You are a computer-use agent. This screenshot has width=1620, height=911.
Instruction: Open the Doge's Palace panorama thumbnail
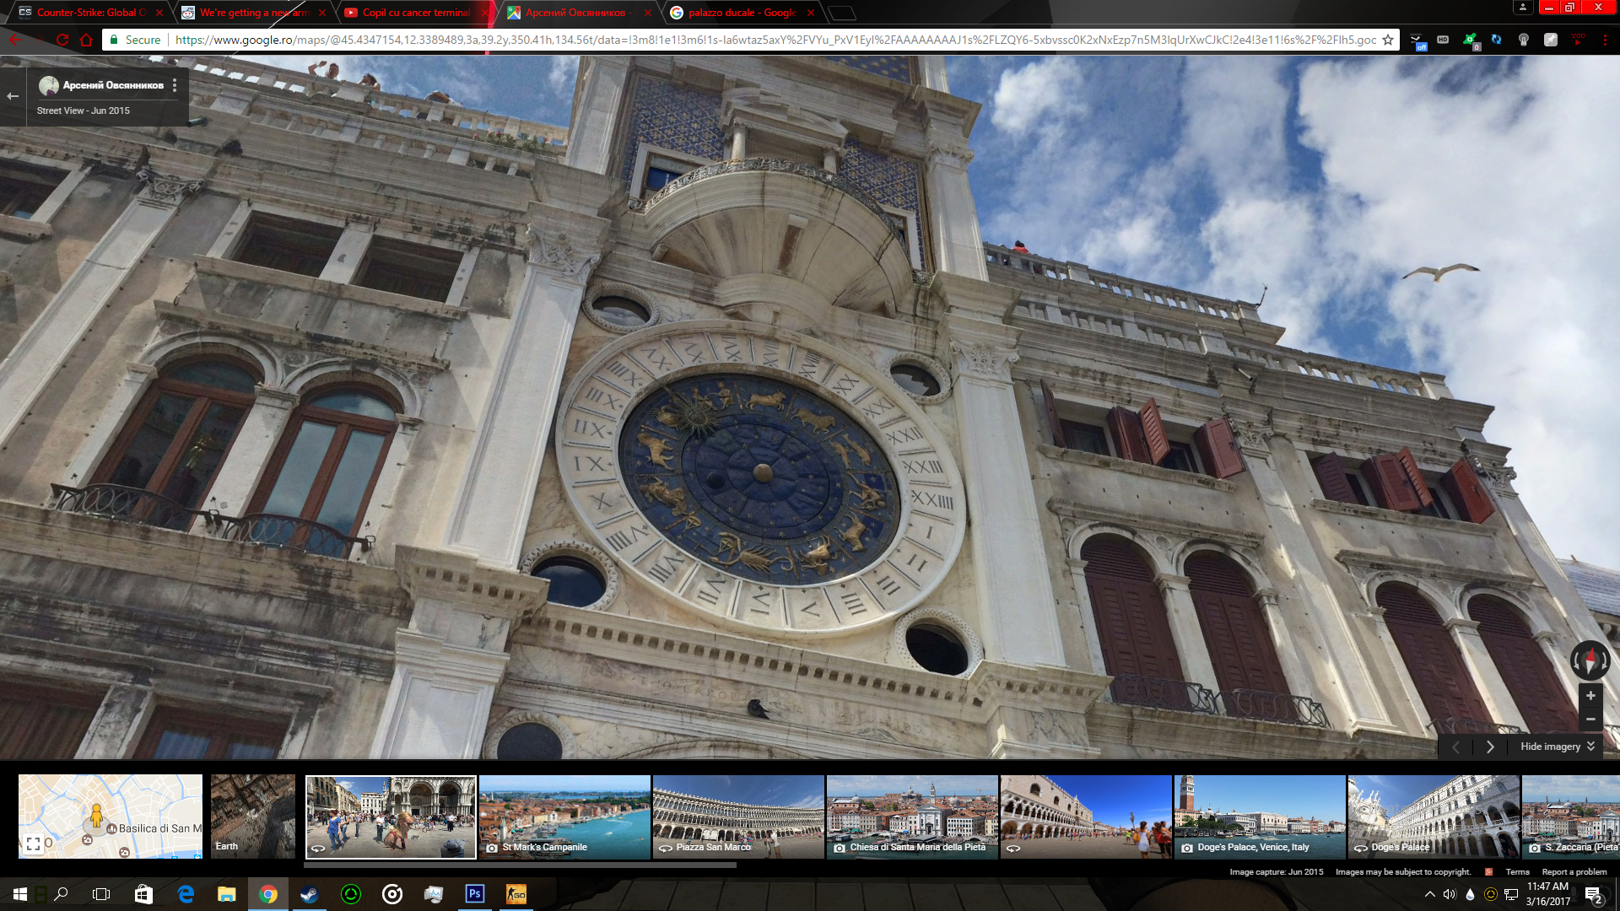(1434, 817)
